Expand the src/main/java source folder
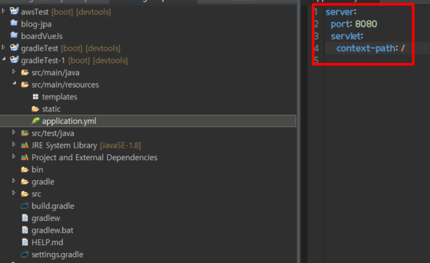Viewport: 430px width, 263px height. (x=14, y=72)
